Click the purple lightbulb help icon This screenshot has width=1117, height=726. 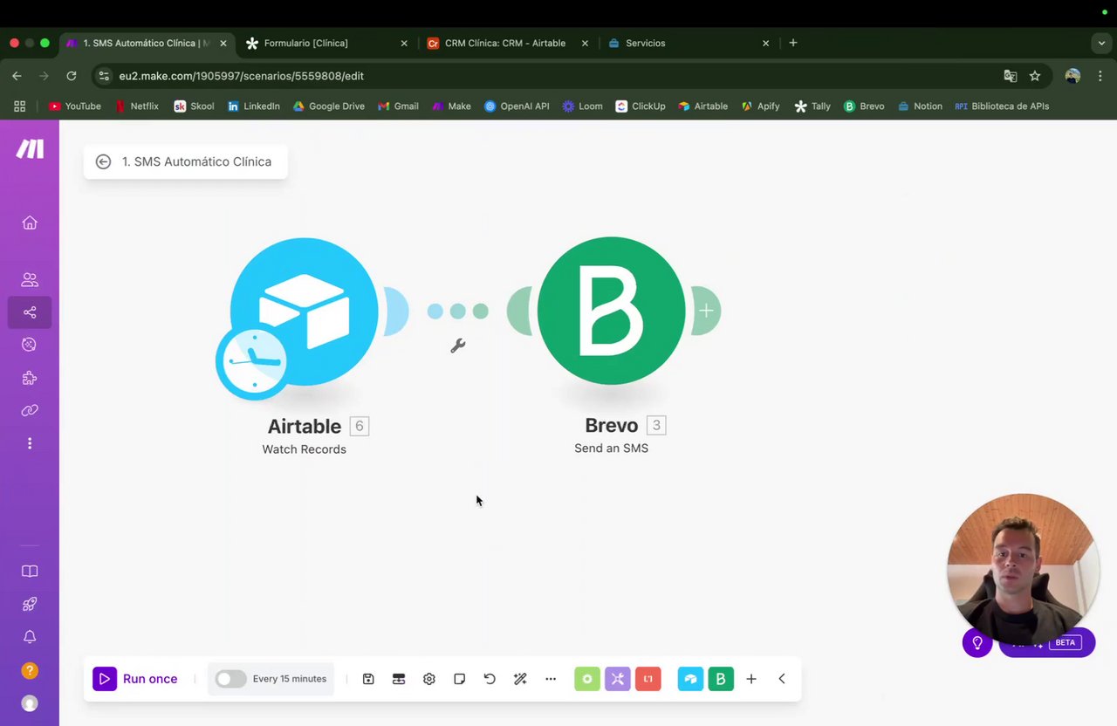[x=977, y=643]
